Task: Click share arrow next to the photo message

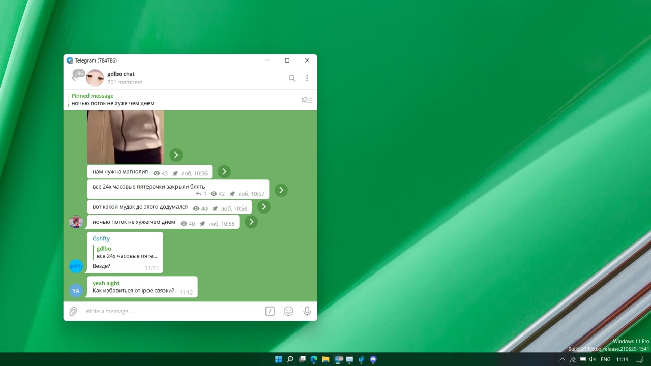Action: pyautogui.click(x=176, y=155)
